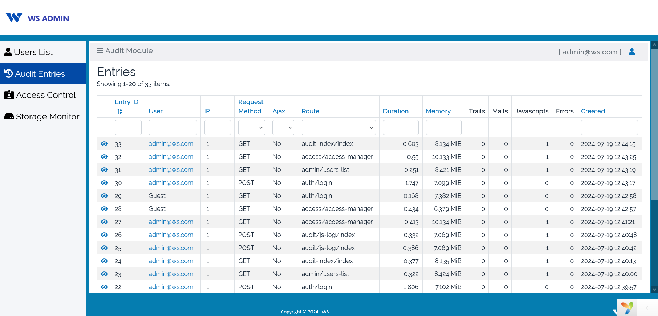Toggle the hamburger menu beside Audit Module

(100, 51)
